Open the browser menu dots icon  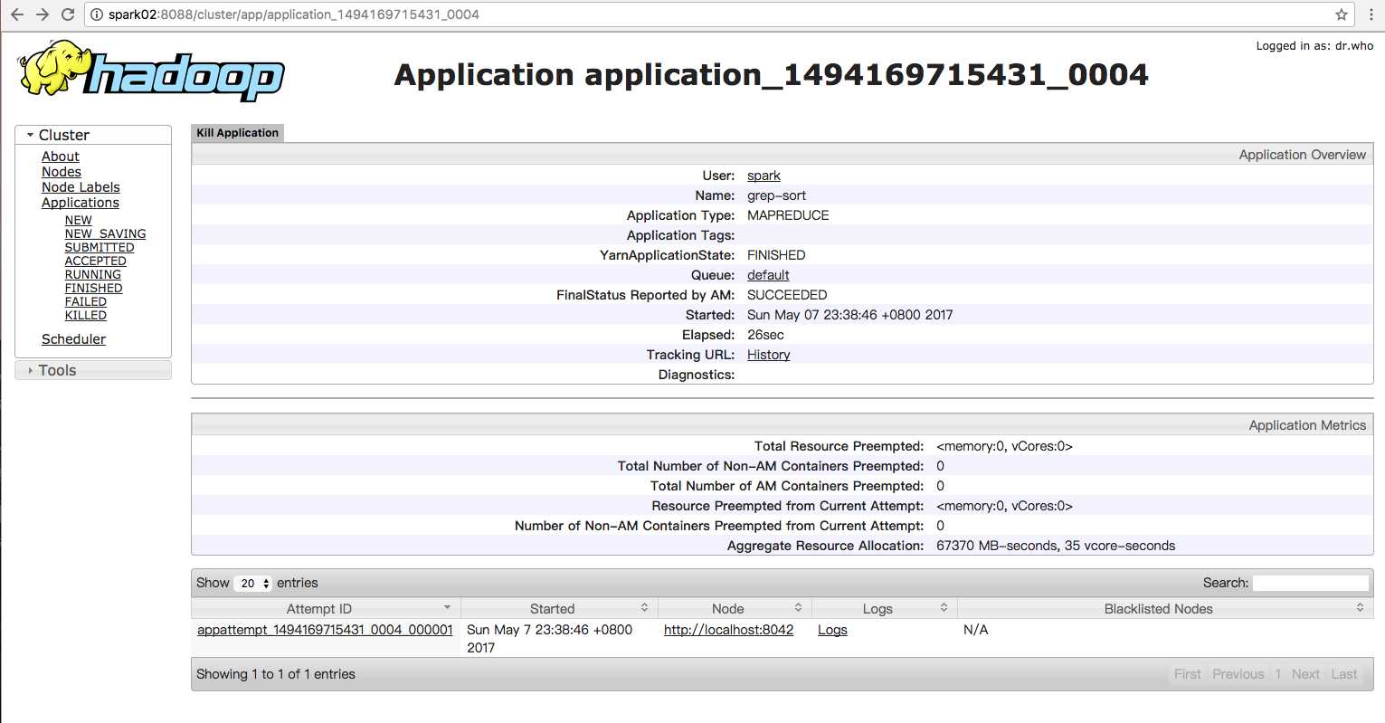point(1371,14)
